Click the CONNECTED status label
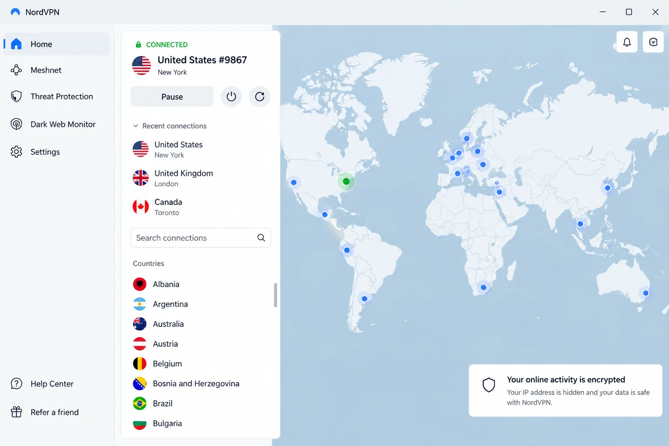Image resolution: width=669 pixels, height=446 pixels. point(167,44)
